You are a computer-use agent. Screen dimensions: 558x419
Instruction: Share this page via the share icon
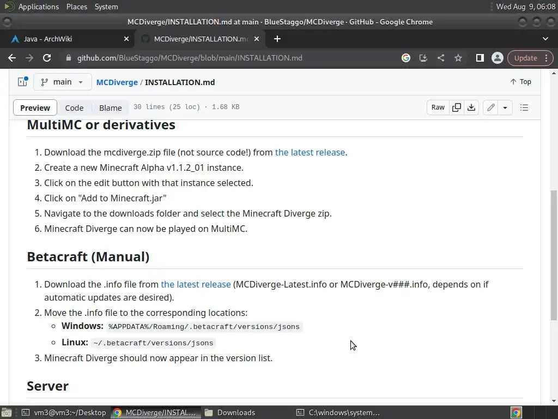[440, 58]
